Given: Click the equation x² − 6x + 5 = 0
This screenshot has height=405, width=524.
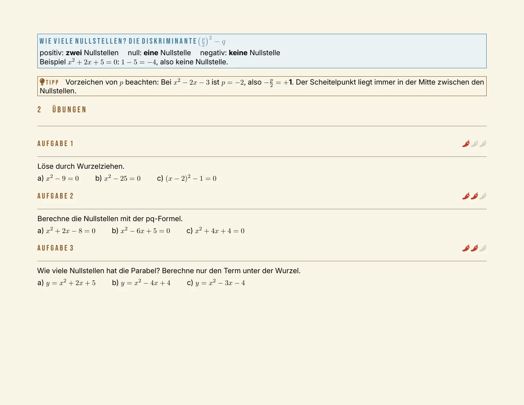Looking at the screenshot, I should pos(145,231).
